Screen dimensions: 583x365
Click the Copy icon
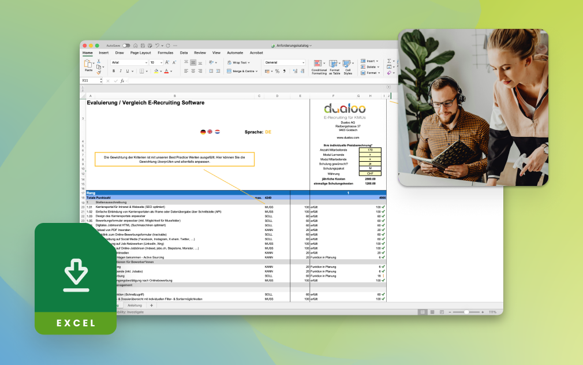tap(99, 67)
